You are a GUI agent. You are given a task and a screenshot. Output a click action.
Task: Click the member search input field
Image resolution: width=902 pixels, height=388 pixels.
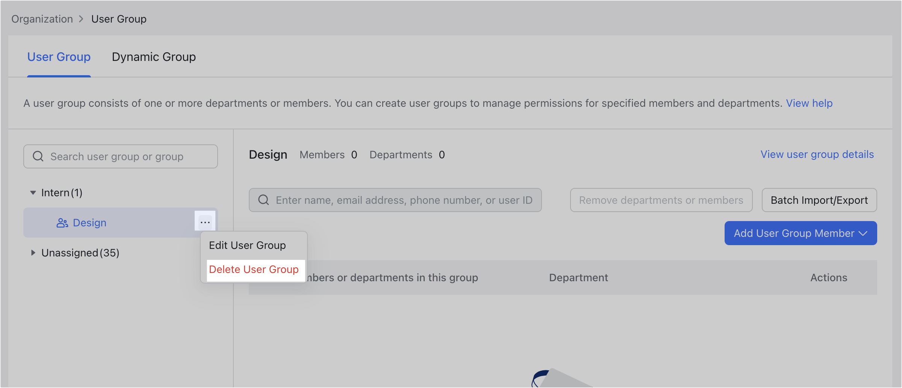395,200
